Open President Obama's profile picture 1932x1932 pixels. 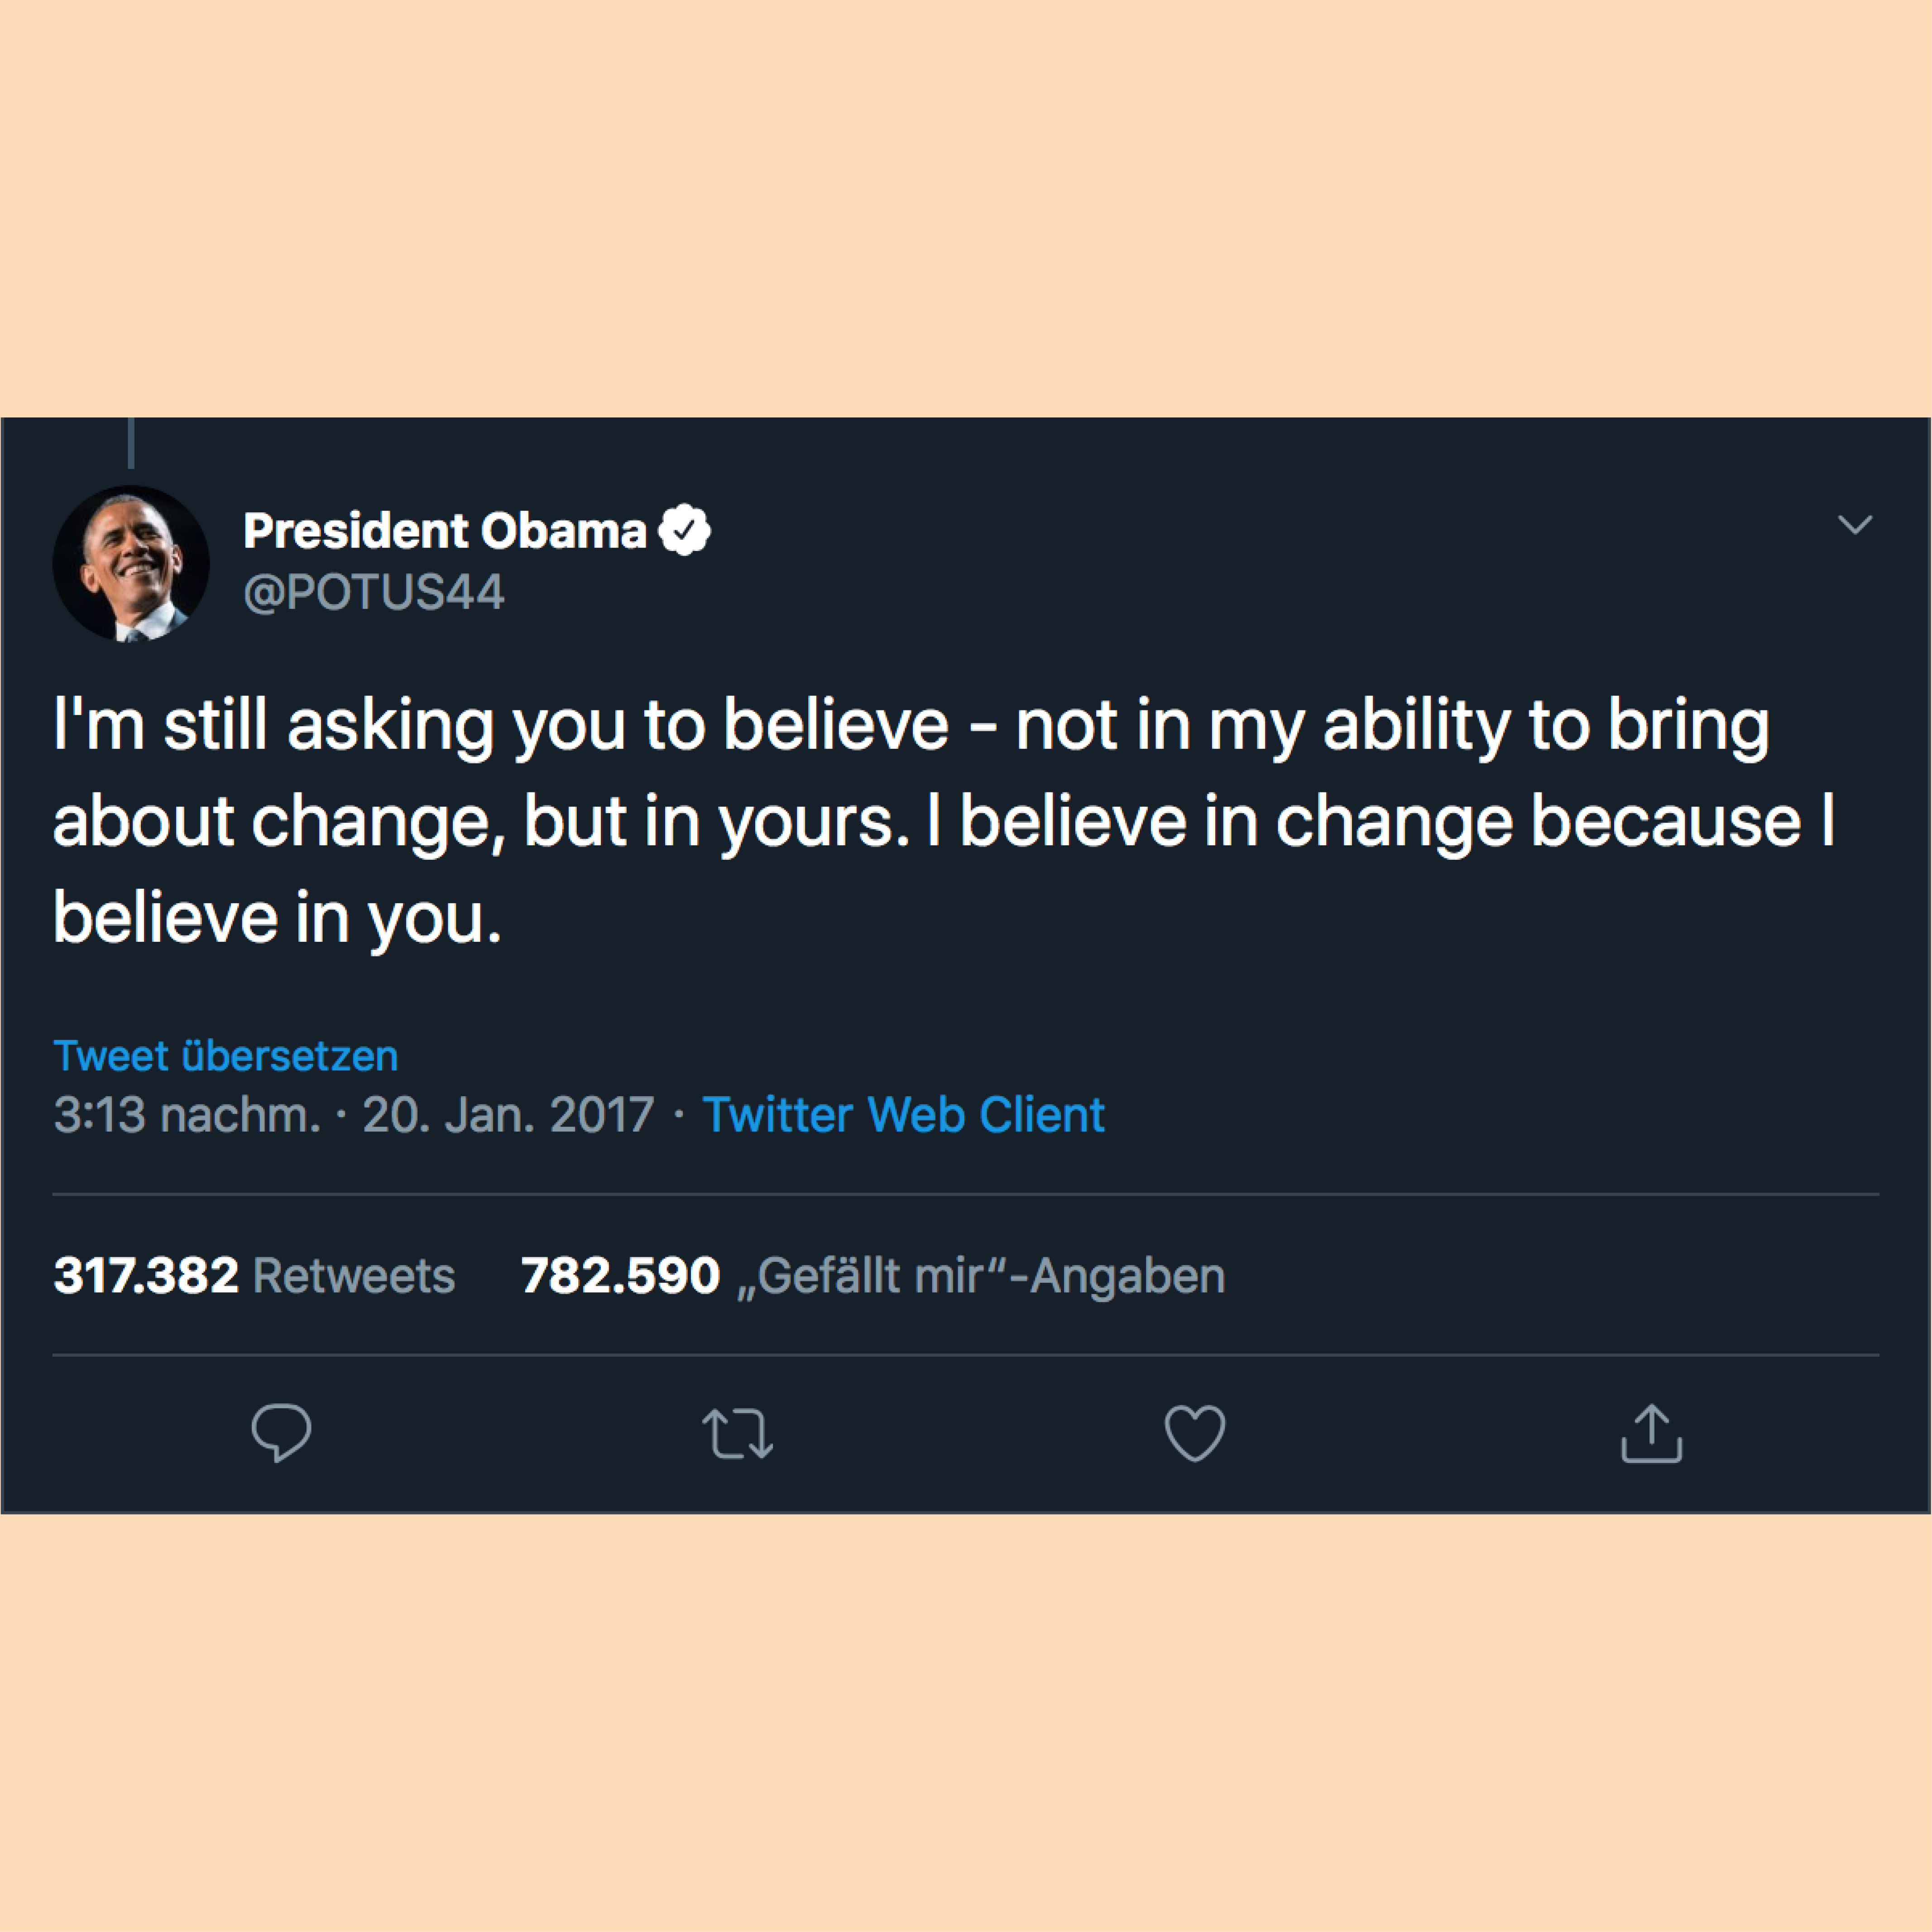click(x=131, y=564)
